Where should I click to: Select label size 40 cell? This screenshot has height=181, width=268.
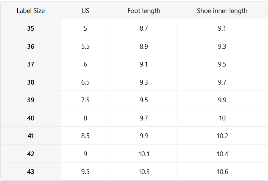(x=31, y=118)
